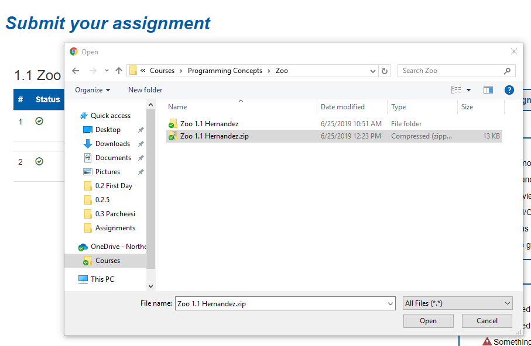Expand the address bar history dropdown
The image size is (531, 346).
[x=374, y=71]
